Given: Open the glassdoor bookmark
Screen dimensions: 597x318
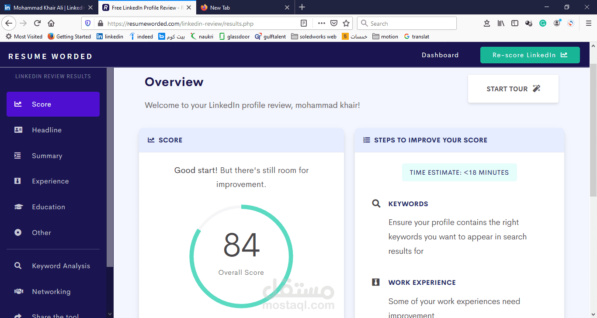Looking at the screenshot, I should point(234,37).
